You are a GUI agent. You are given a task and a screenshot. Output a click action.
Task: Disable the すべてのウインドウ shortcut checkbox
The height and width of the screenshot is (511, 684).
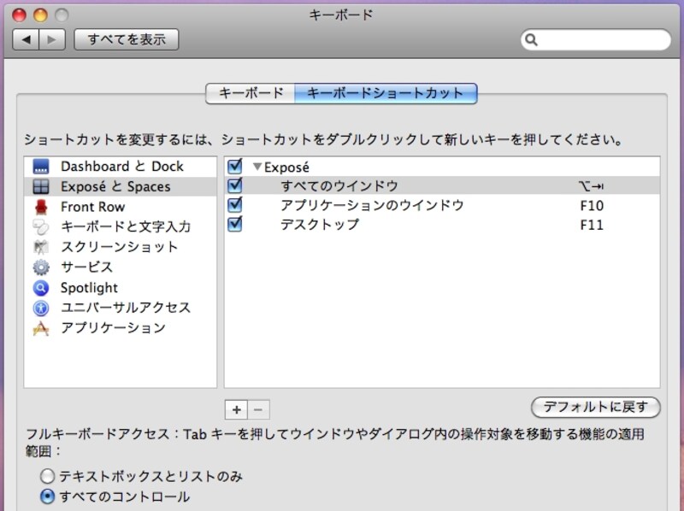pyautogui.click(x=233, y=186)
